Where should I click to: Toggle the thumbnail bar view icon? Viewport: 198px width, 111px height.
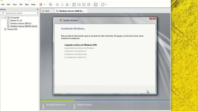click(79, 5)
